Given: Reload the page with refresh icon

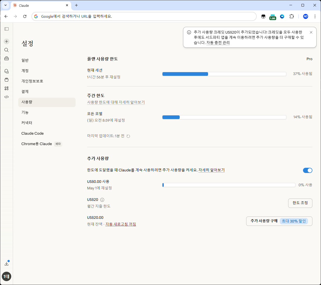Looking at the screenshot, I should click(25, 16).
